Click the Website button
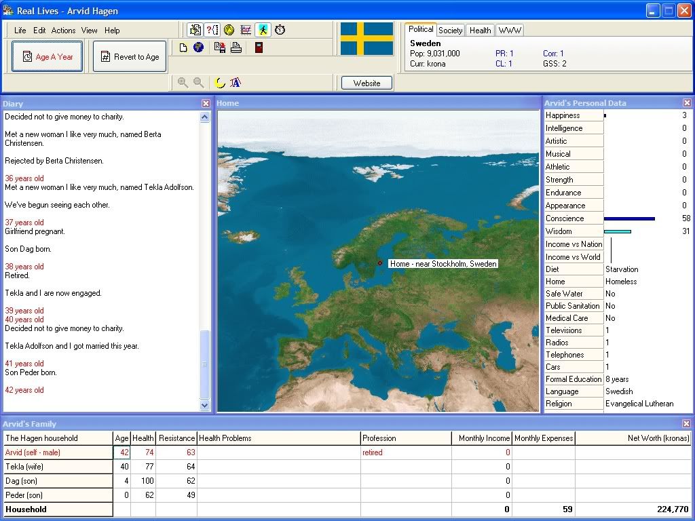Image resolution: width=695 pixels, height=521 pixels. point(367,83)
